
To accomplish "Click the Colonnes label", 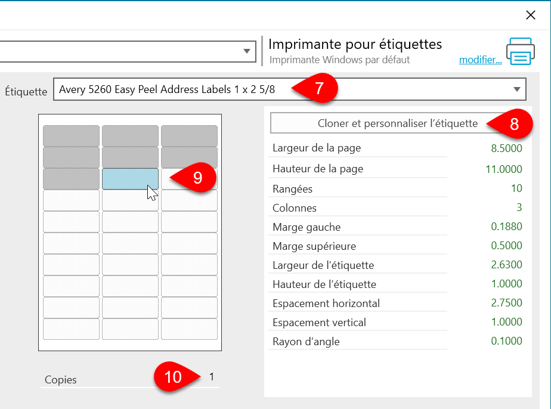I will (x=295, y=208).
